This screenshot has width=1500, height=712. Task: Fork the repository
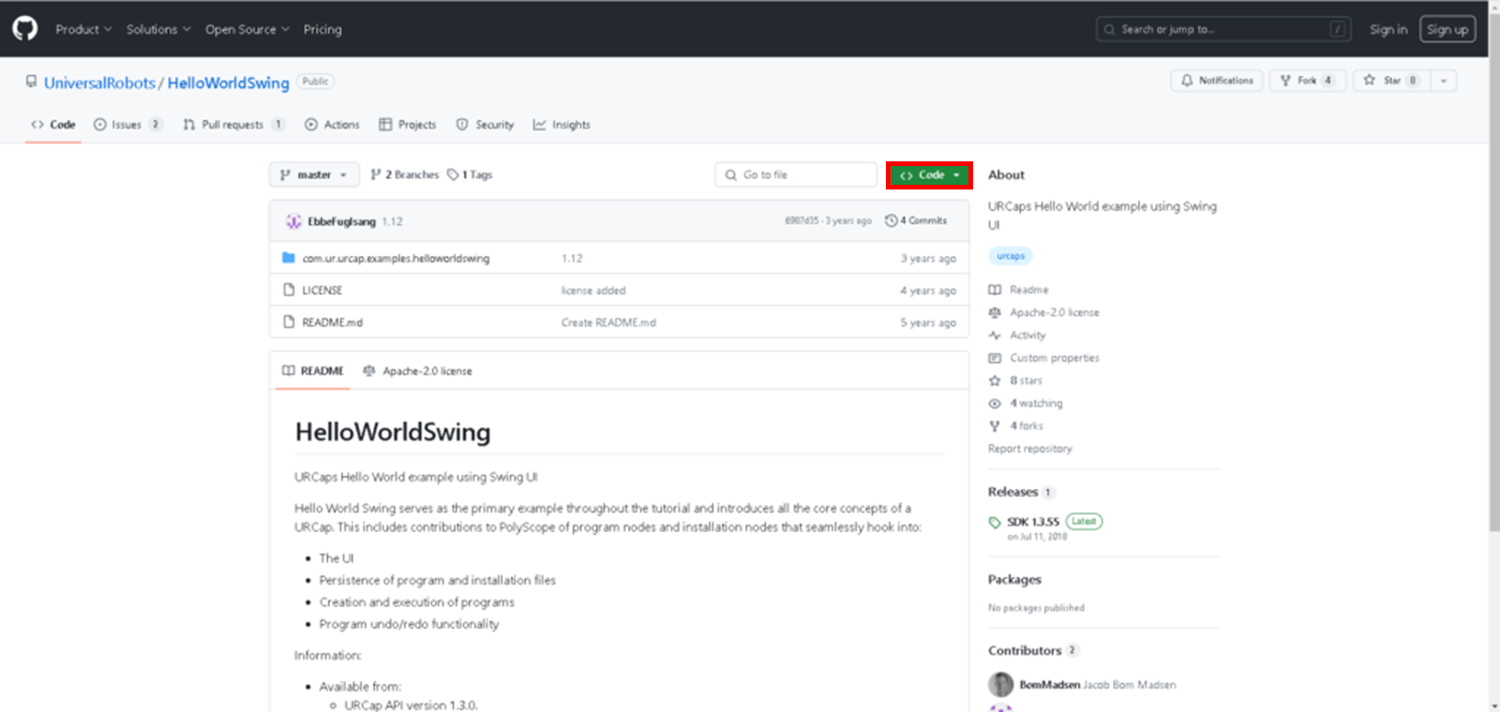[x=1307, y=81]
